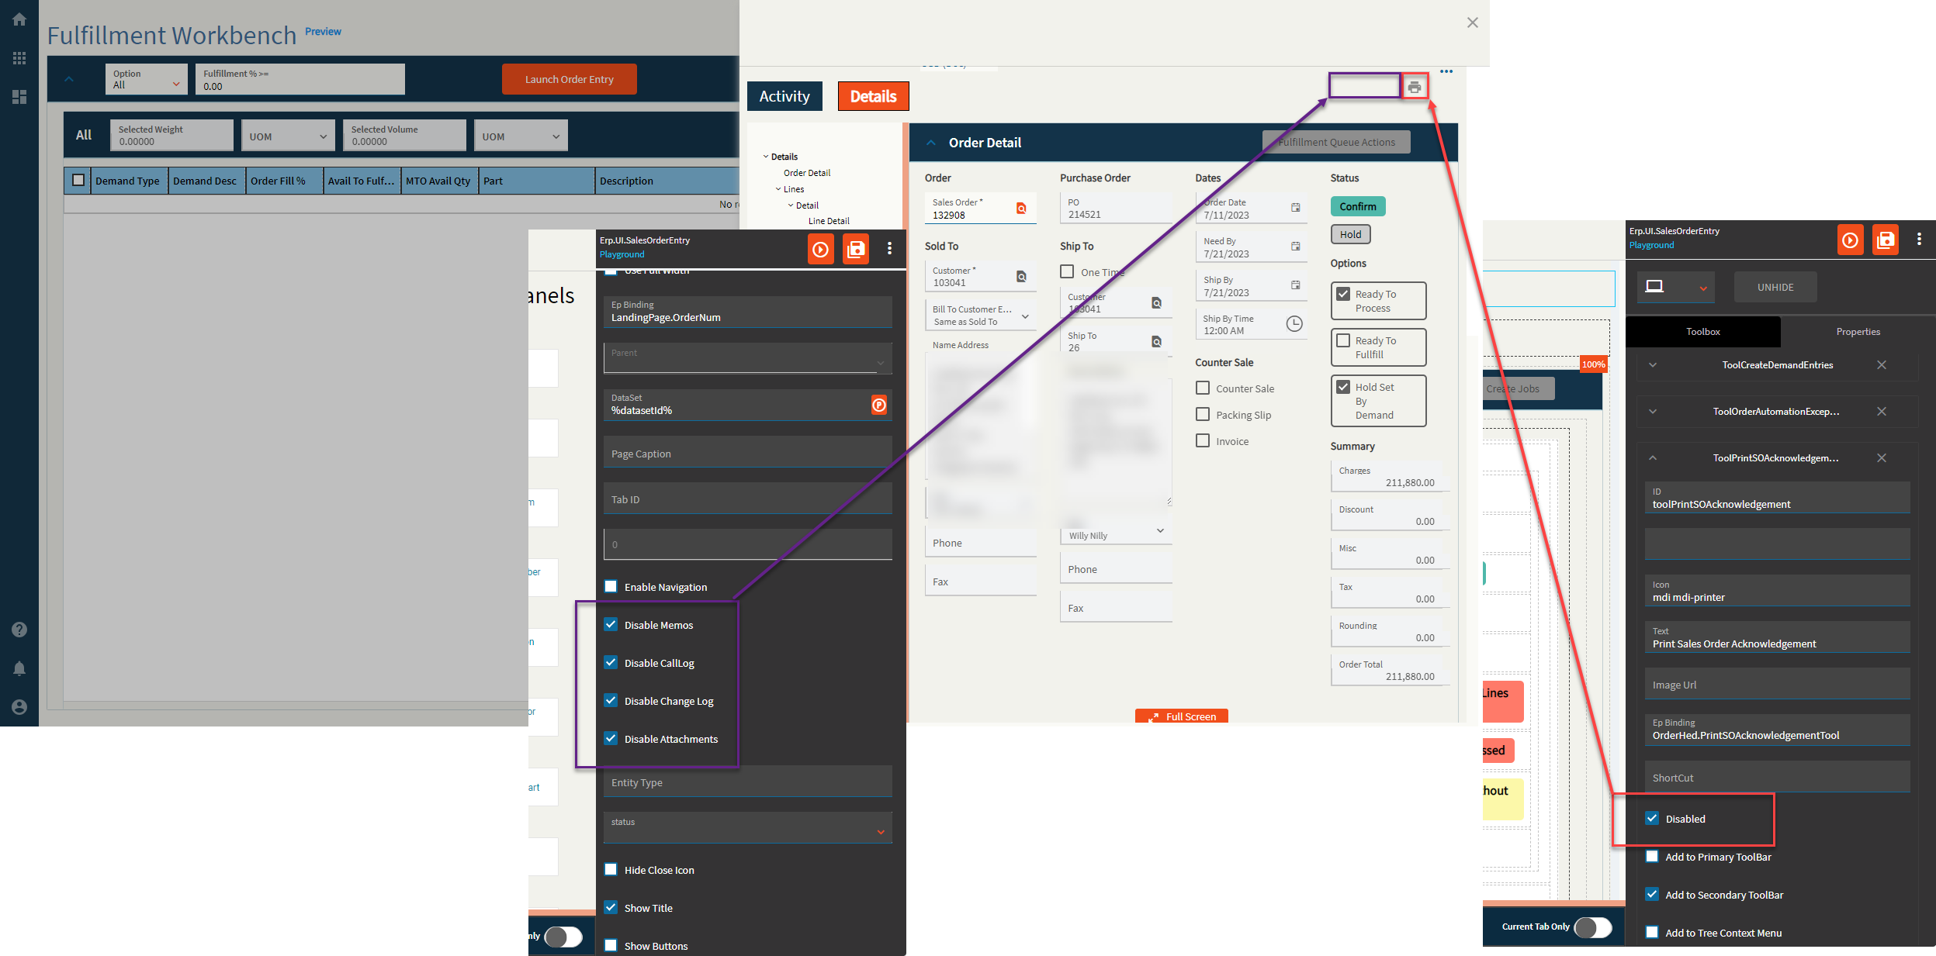Image resolution: width=1936 pixels, height=956 pixels.
Task: Click the UNHIDE button
Action: tap(1775, 288)
